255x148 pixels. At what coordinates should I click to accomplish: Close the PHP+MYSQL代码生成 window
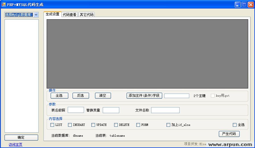point(251,5)
